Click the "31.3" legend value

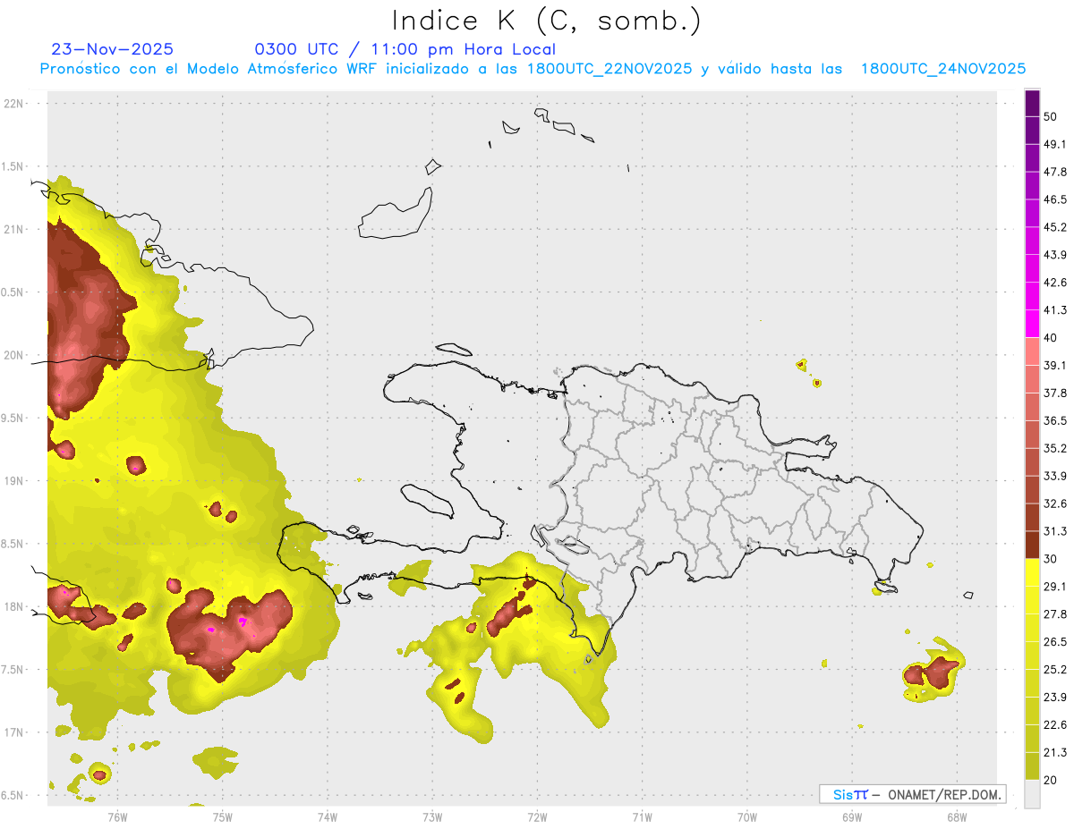coord(1055,532)
